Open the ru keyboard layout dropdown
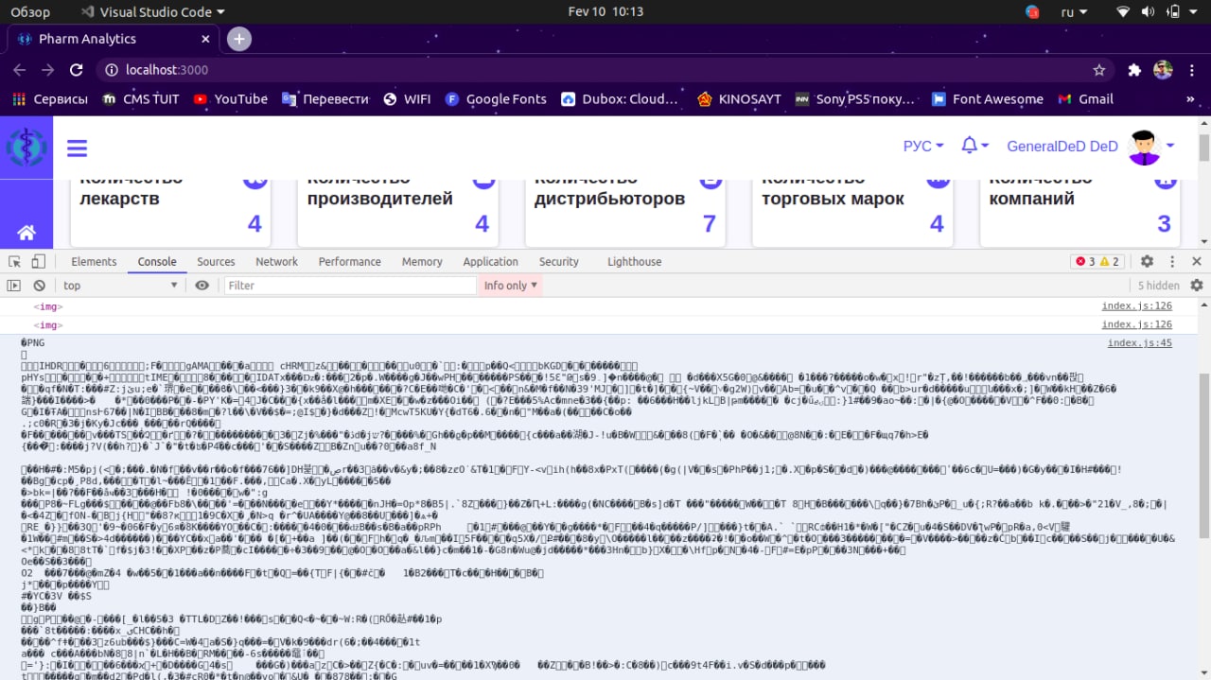The image size is (1211, 680). coord(1074,12)
